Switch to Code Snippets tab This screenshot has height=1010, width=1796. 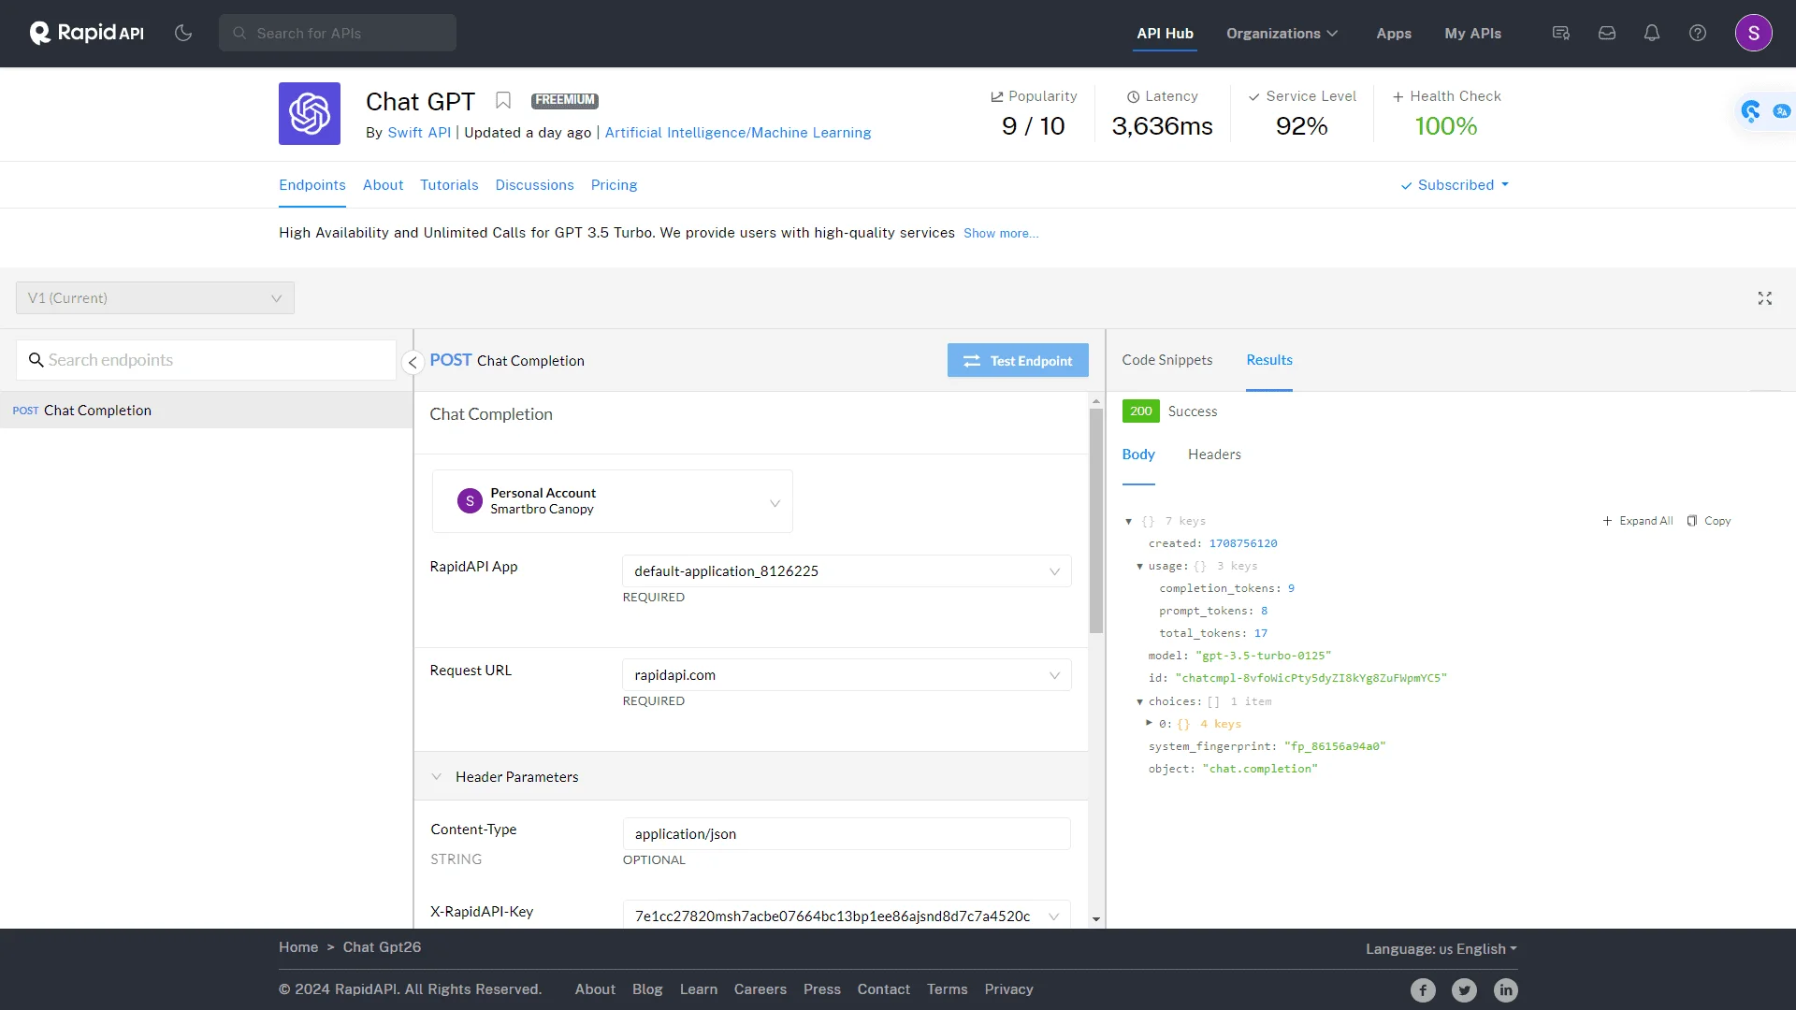[x=1167, y=360]
